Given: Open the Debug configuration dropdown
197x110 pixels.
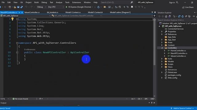Looking at the screenshot, I should coord(42,7).
